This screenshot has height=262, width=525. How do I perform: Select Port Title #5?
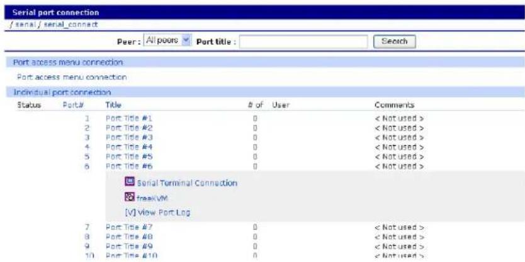click(x=129, y=156)
